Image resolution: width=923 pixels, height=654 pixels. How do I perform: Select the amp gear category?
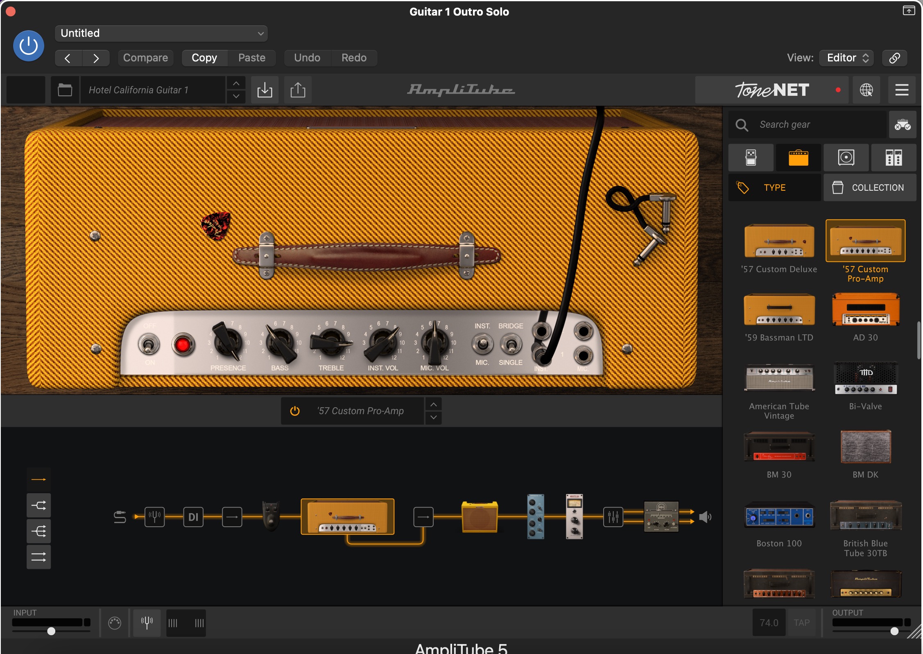[x=799, y=158]
